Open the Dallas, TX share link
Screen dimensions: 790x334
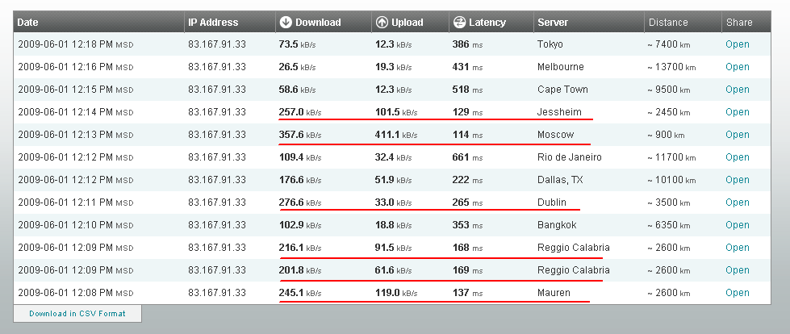point(737,180)
